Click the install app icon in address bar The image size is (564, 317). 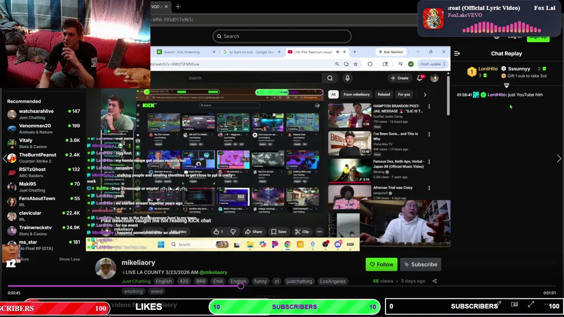tap(346, 64)
